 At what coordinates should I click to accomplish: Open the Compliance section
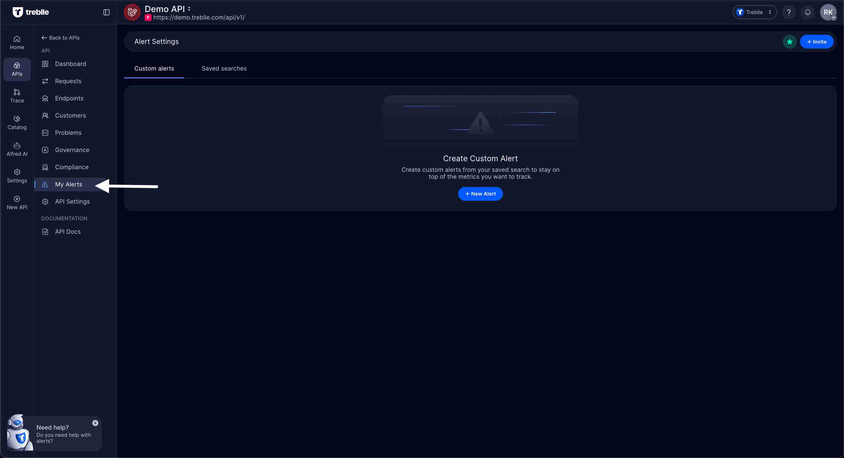click(x=72, y=167)
